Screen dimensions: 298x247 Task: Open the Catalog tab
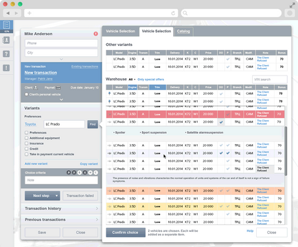183,32
